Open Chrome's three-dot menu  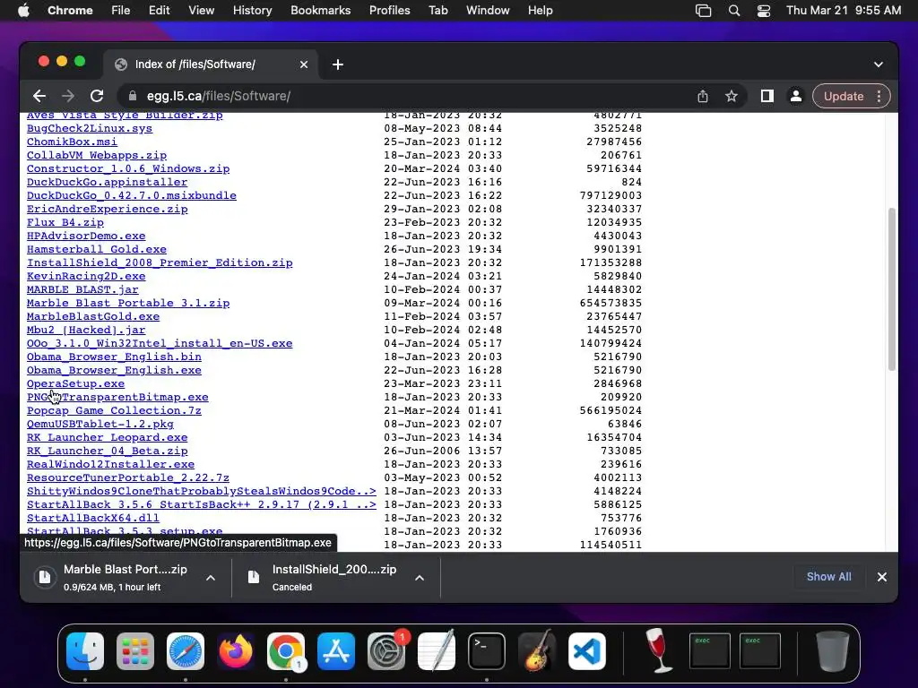879,96
